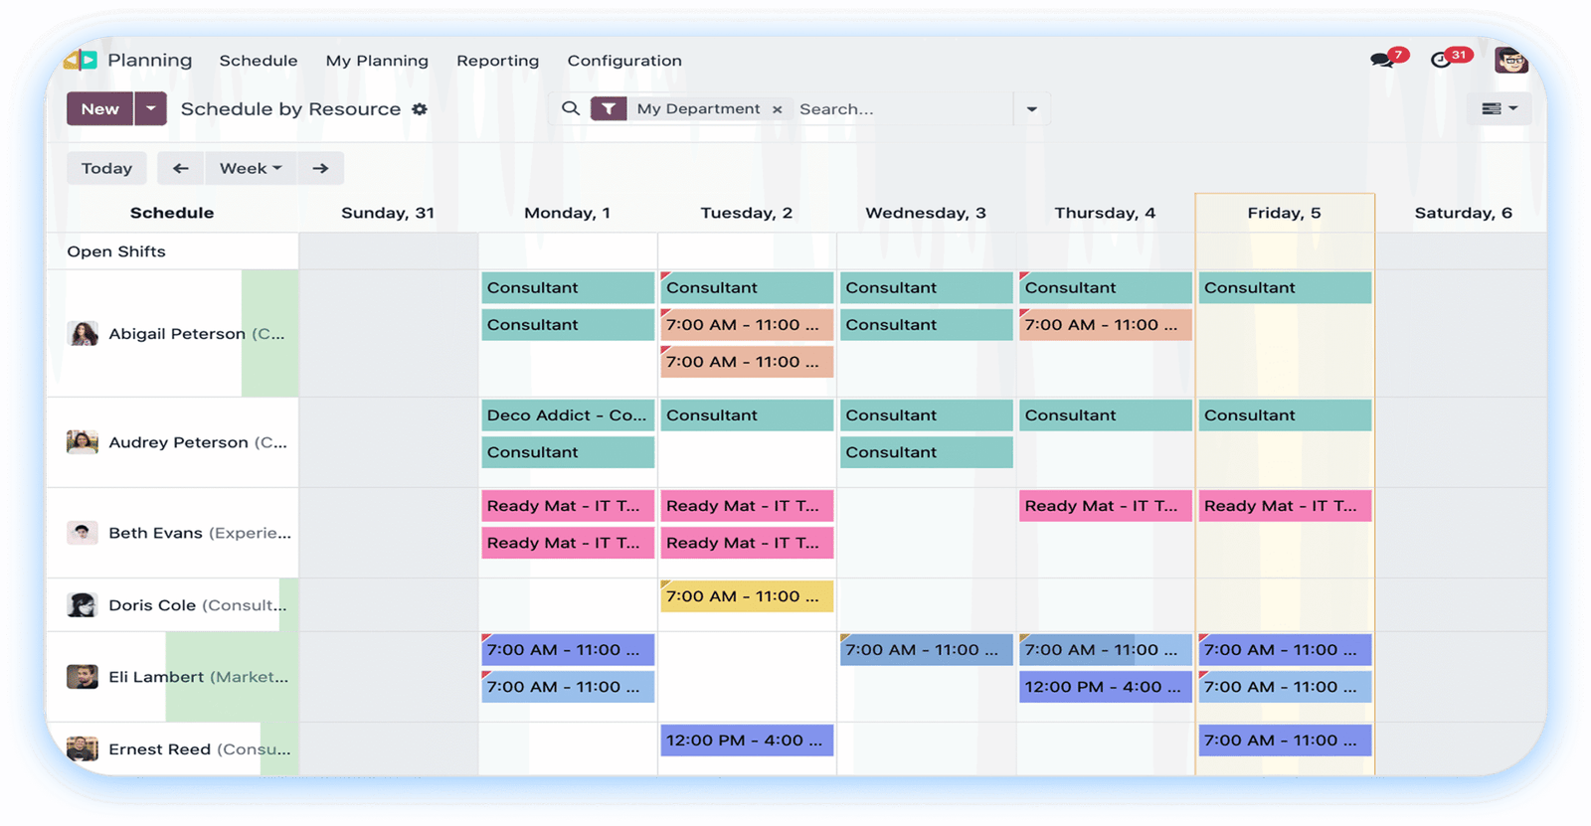Click the search magnifier icon
Image resolution: width=1591 pixels, height=826 pixels.
pyautogui.click(x=570, y=108)
